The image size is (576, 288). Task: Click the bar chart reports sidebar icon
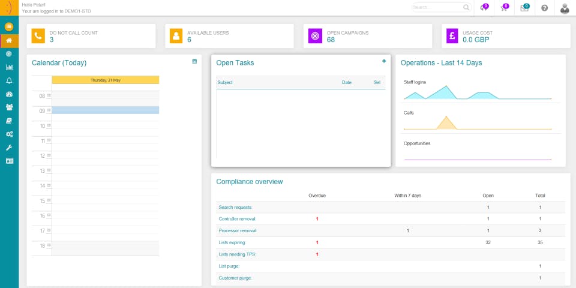[9, 67]
